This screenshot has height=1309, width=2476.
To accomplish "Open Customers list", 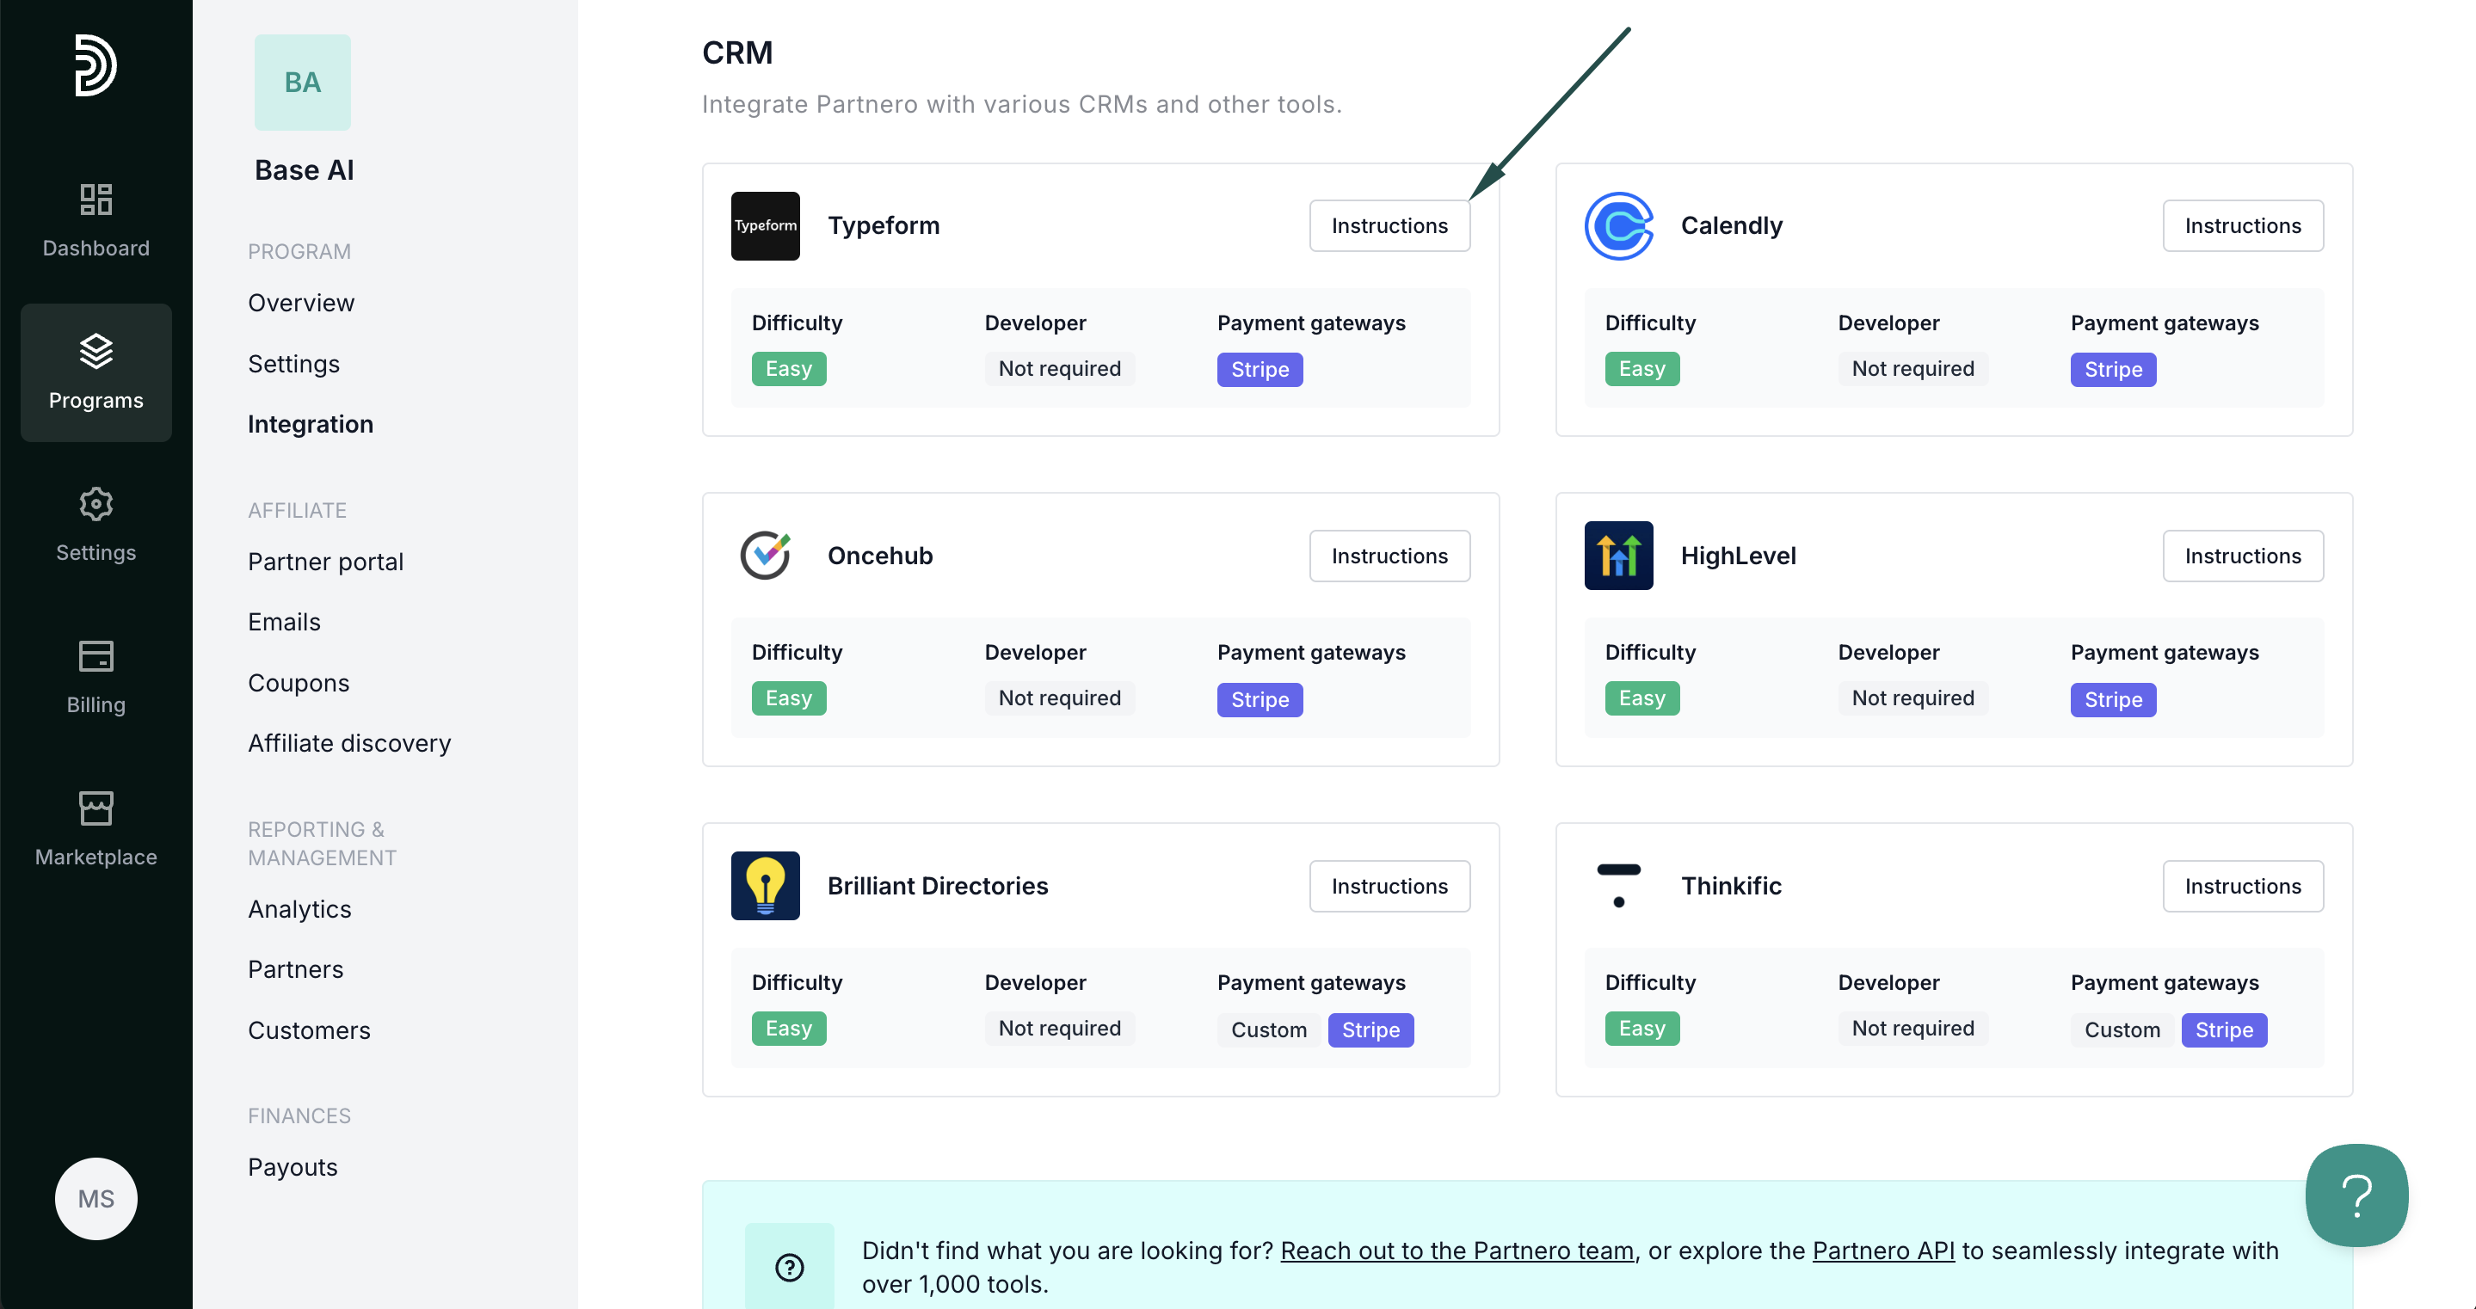I will (309, 1030).
